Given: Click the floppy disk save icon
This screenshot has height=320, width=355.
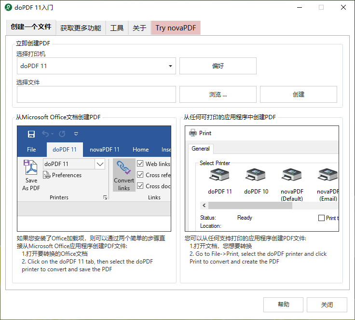Looking at the screenshot, I should click(x=31, y=134).
